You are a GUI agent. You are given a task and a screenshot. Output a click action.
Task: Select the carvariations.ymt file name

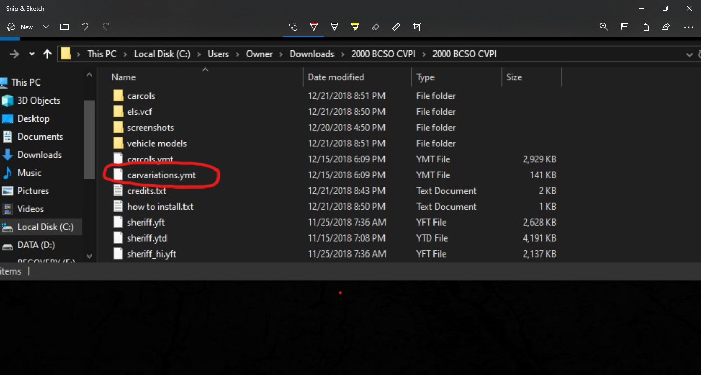click(161, 175)
